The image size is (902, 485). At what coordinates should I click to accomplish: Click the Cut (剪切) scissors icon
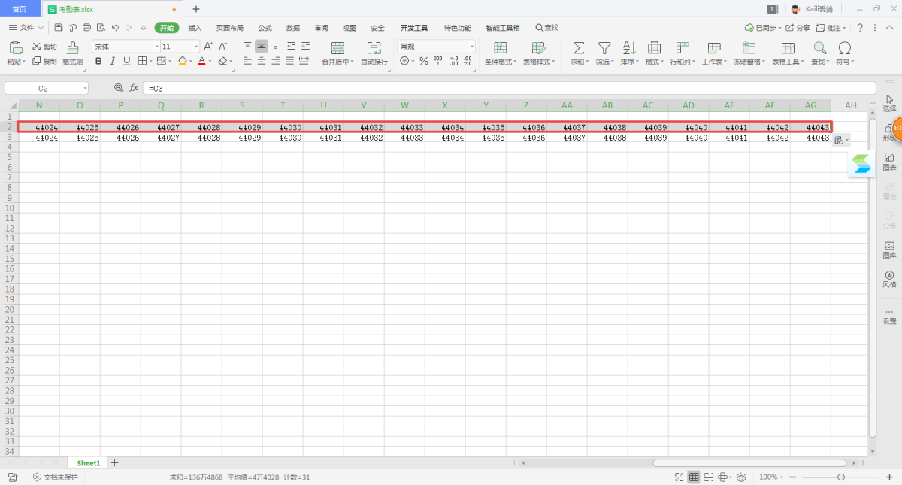[x=37, y=47]
